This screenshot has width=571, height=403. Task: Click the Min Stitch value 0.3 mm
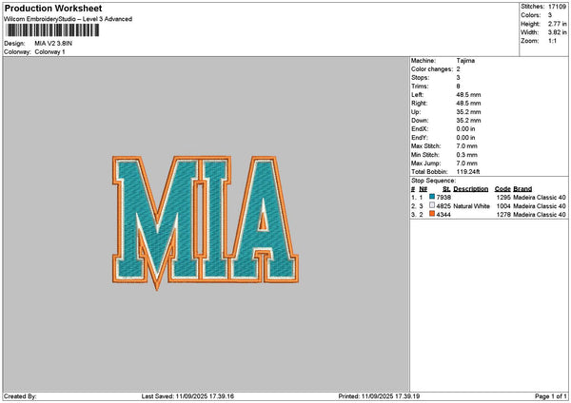point(466,155)
